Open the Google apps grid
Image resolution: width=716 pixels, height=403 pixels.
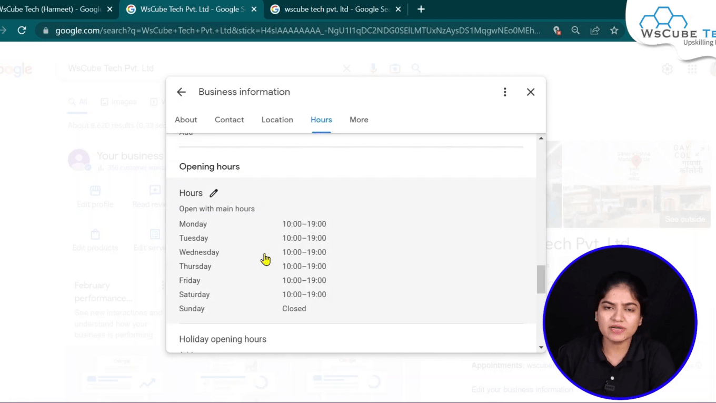pos(692,69)
